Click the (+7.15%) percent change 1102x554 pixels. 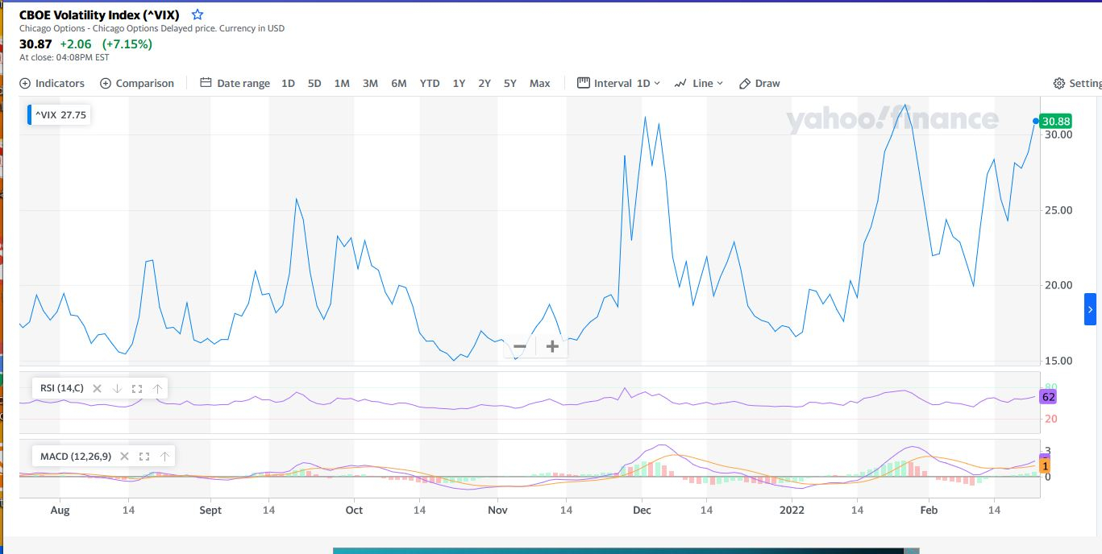(x=127, y=44)
